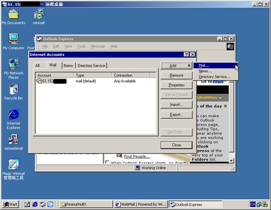Click the Add button with arrow
This screenshot has height=210, width=271.
pyautogui.click(x=176, y=66)
